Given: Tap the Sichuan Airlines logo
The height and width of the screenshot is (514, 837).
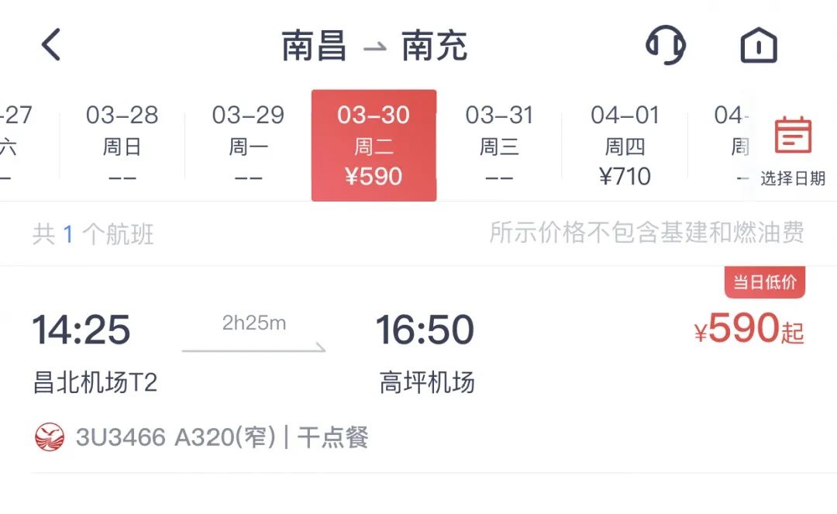Looking at the screenshot, I should pyautogui.click(x=50, y=437).
